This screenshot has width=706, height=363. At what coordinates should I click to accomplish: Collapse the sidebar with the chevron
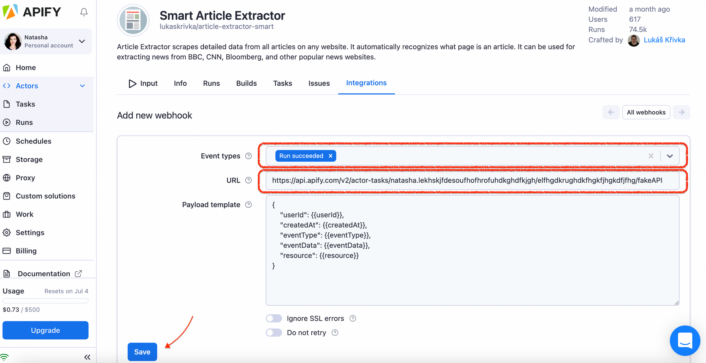pyautogui.click(x=87, y=357)
